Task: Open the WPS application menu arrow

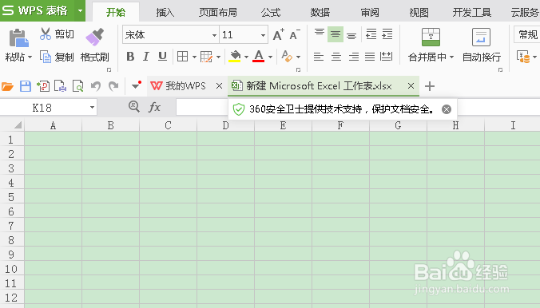Action: pos(80,10)
